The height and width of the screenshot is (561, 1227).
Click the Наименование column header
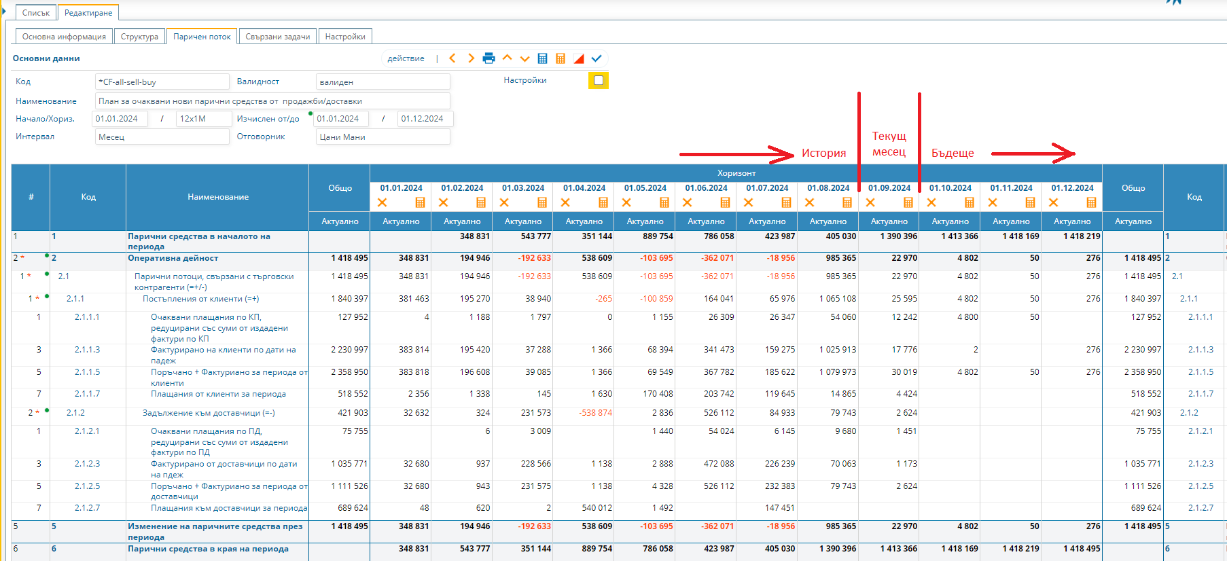[x=217, y=197]
